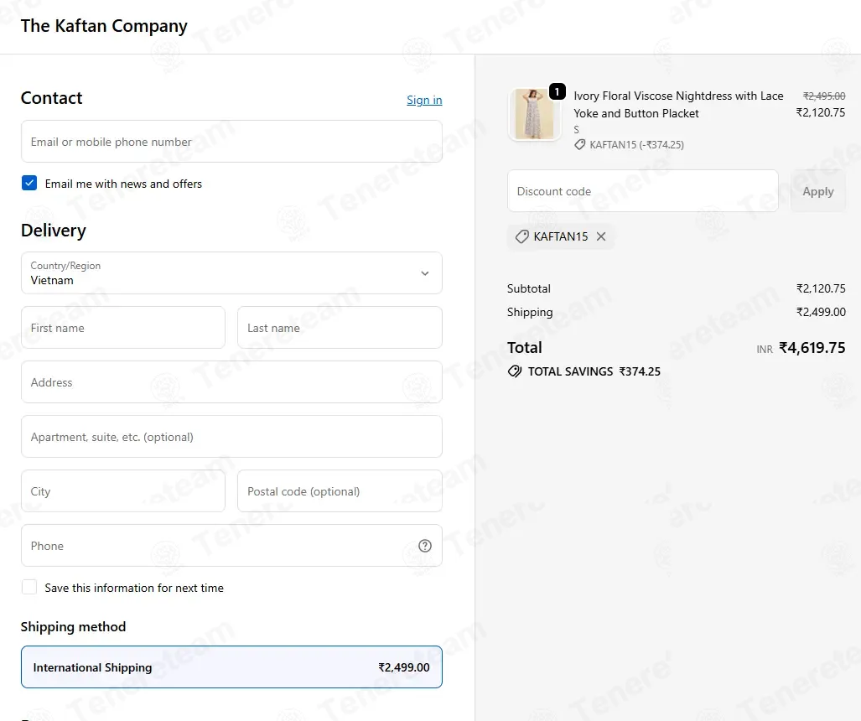Image resolution: width=861 pixels, height=721 pixels.
Task: Click the total amount ₹4,619.75
Action: [812, 348]
